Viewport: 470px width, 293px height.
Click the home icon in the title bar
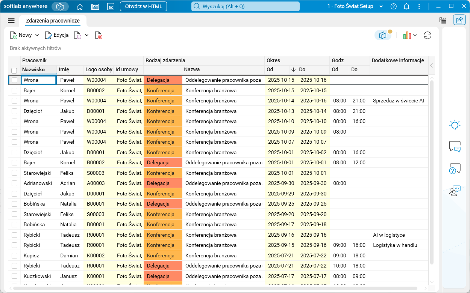click(80, 6)
